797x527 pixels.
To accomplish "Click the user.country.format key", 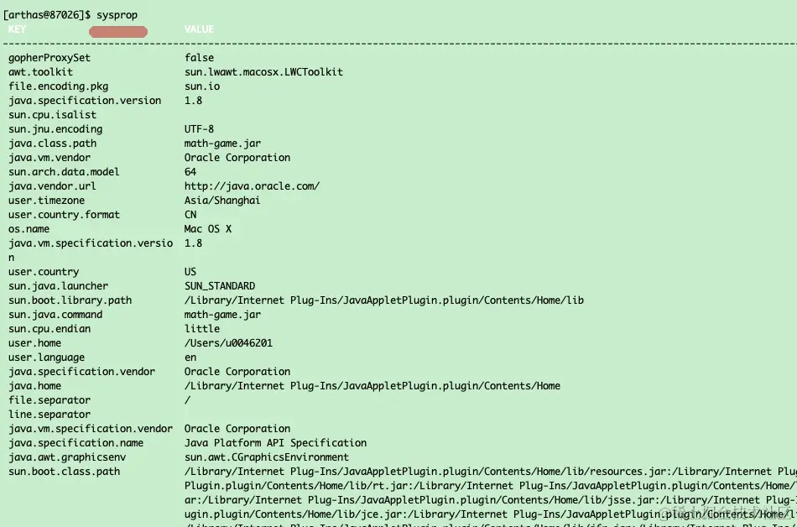I will point(64,215).
